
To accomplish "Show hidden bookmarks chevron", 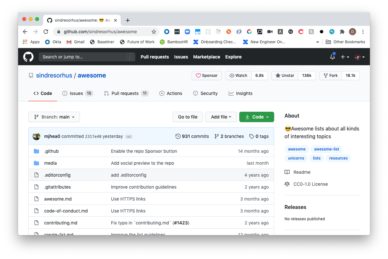I will click(x=318, y=42).
